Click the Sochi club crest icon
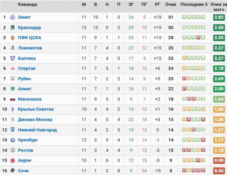The width and height of the screenshot is (227, 175). coord(12,170)
